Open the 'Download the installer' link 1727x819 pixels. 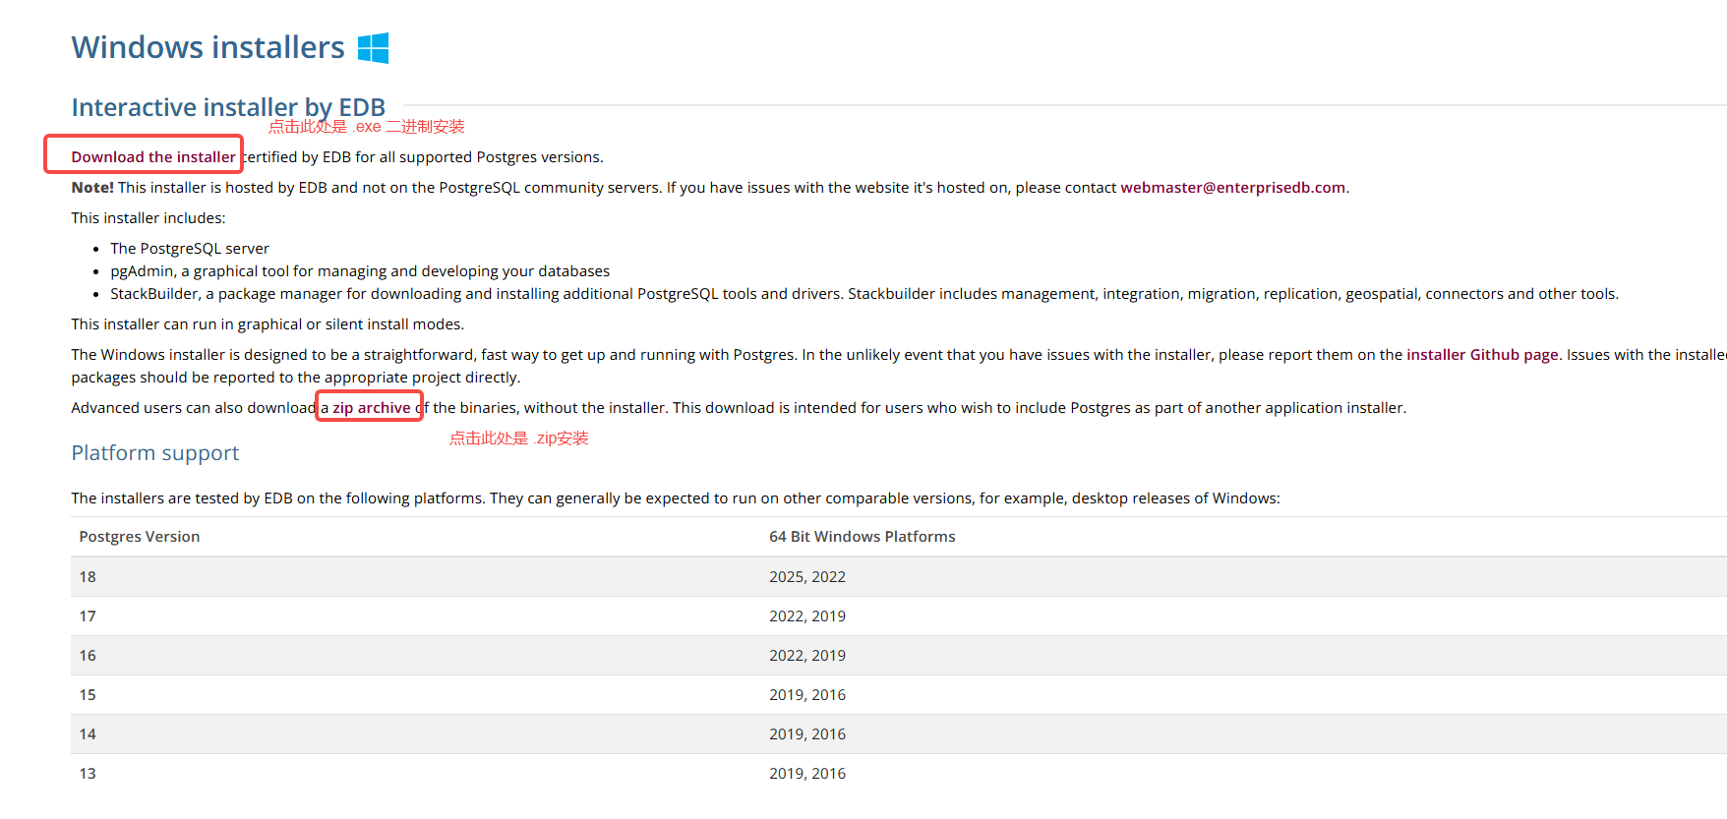[x=153, y=157]
